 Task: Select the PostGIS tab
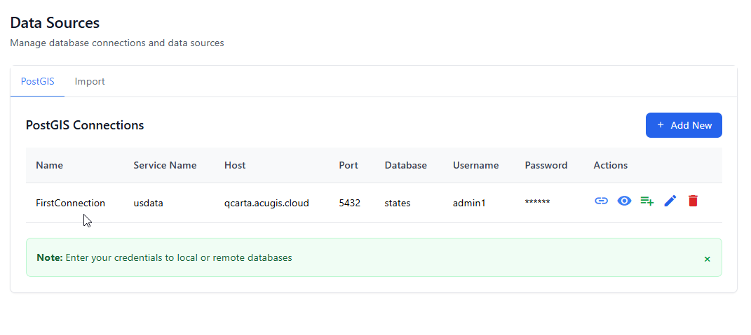37,81
